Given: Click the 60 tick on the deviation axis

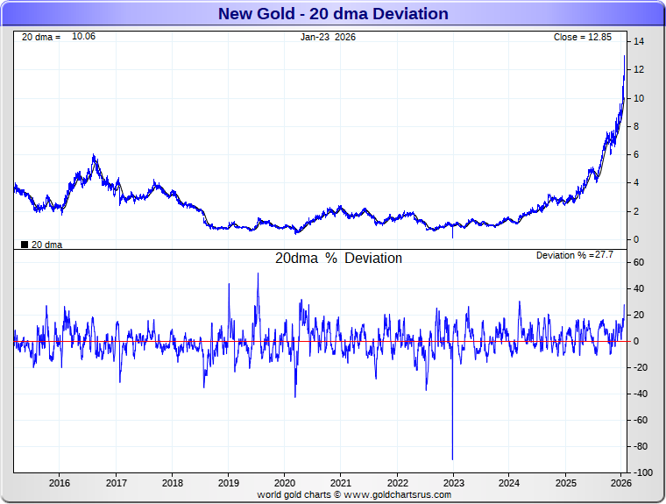Looking at the screenshot, I should pyautogui.click(x=640, y=262).
